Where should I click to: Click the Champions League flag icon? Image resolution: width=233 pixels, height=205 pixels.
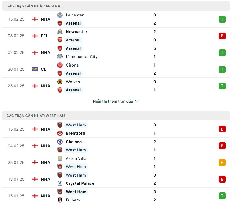(35, 69)
